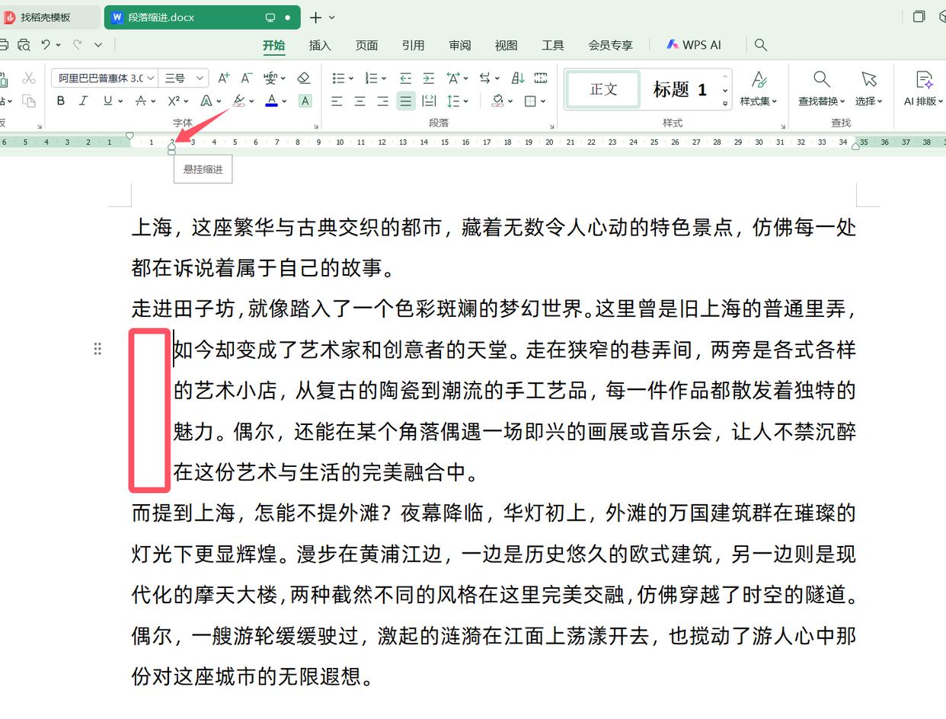This screenshot has width=946, height=719.
Task: Click the right indent marker on ruler
Action: (855, 145)
